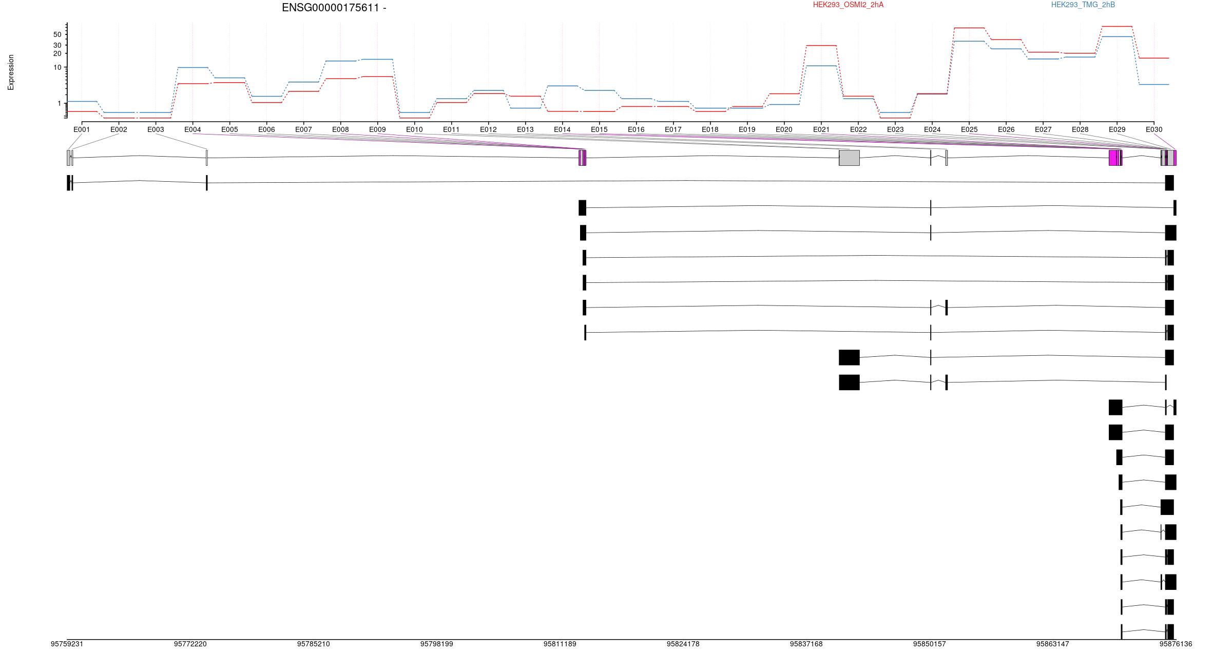The width and height of the screenshot is (1232, 652).
Task: Click genomic coordinate 95837168
Action: (x=806, y=644)
